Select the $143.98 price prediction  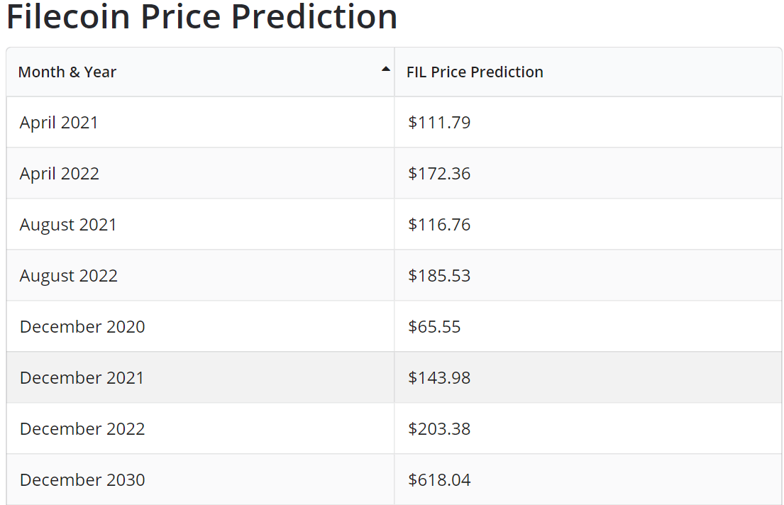coord(439,377)
